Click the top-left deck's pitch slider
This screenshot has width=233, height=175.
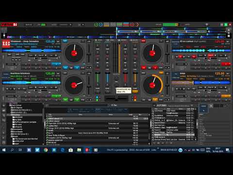tap(89, 54)
